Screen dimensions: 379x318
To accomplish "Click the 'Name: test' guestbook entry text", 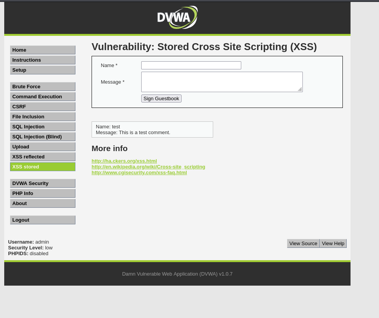I will 108,127.
